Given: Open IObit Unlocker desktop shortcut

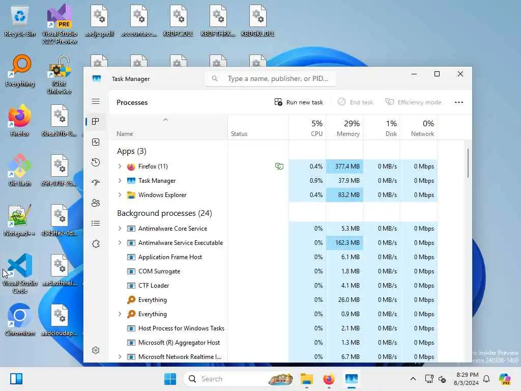Looking at the screenshot, I should (60, 74).
